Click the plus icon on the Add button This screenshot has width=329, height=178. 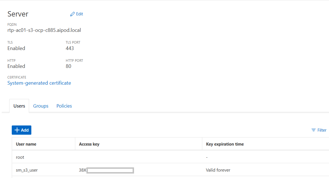tap(17, 130)
